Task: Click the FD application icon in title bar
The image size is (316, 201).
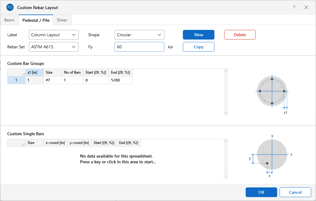Action: coord(10,8)
